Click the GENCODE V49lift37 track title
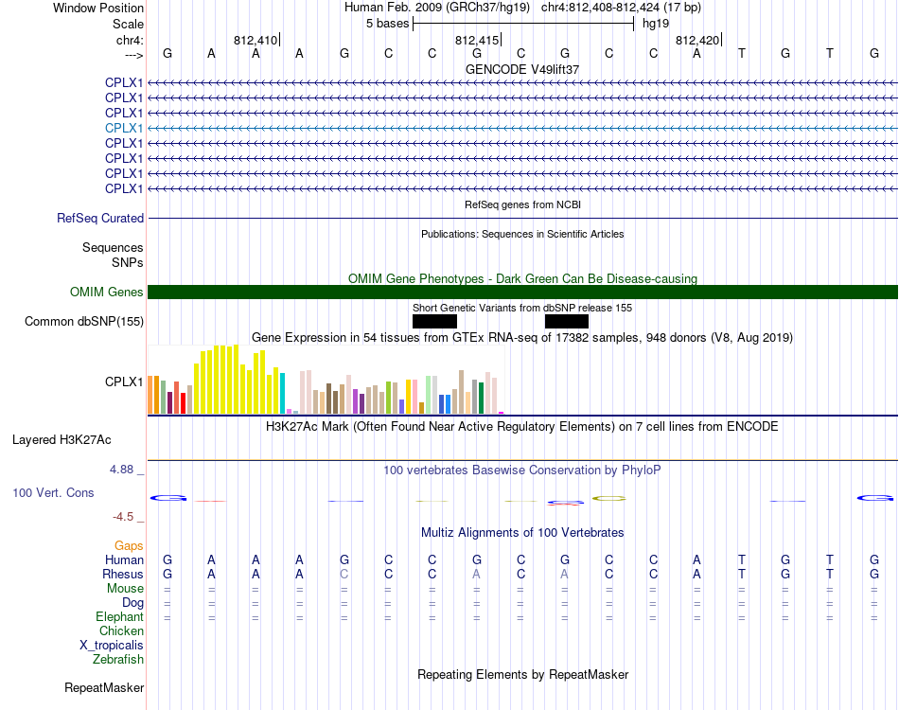This screenshot has height=710, width=899. [x=522, y=69]
